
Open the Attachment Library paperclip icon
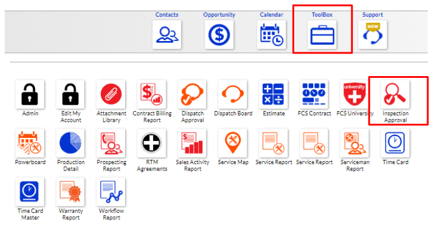(x=111, y=95)
